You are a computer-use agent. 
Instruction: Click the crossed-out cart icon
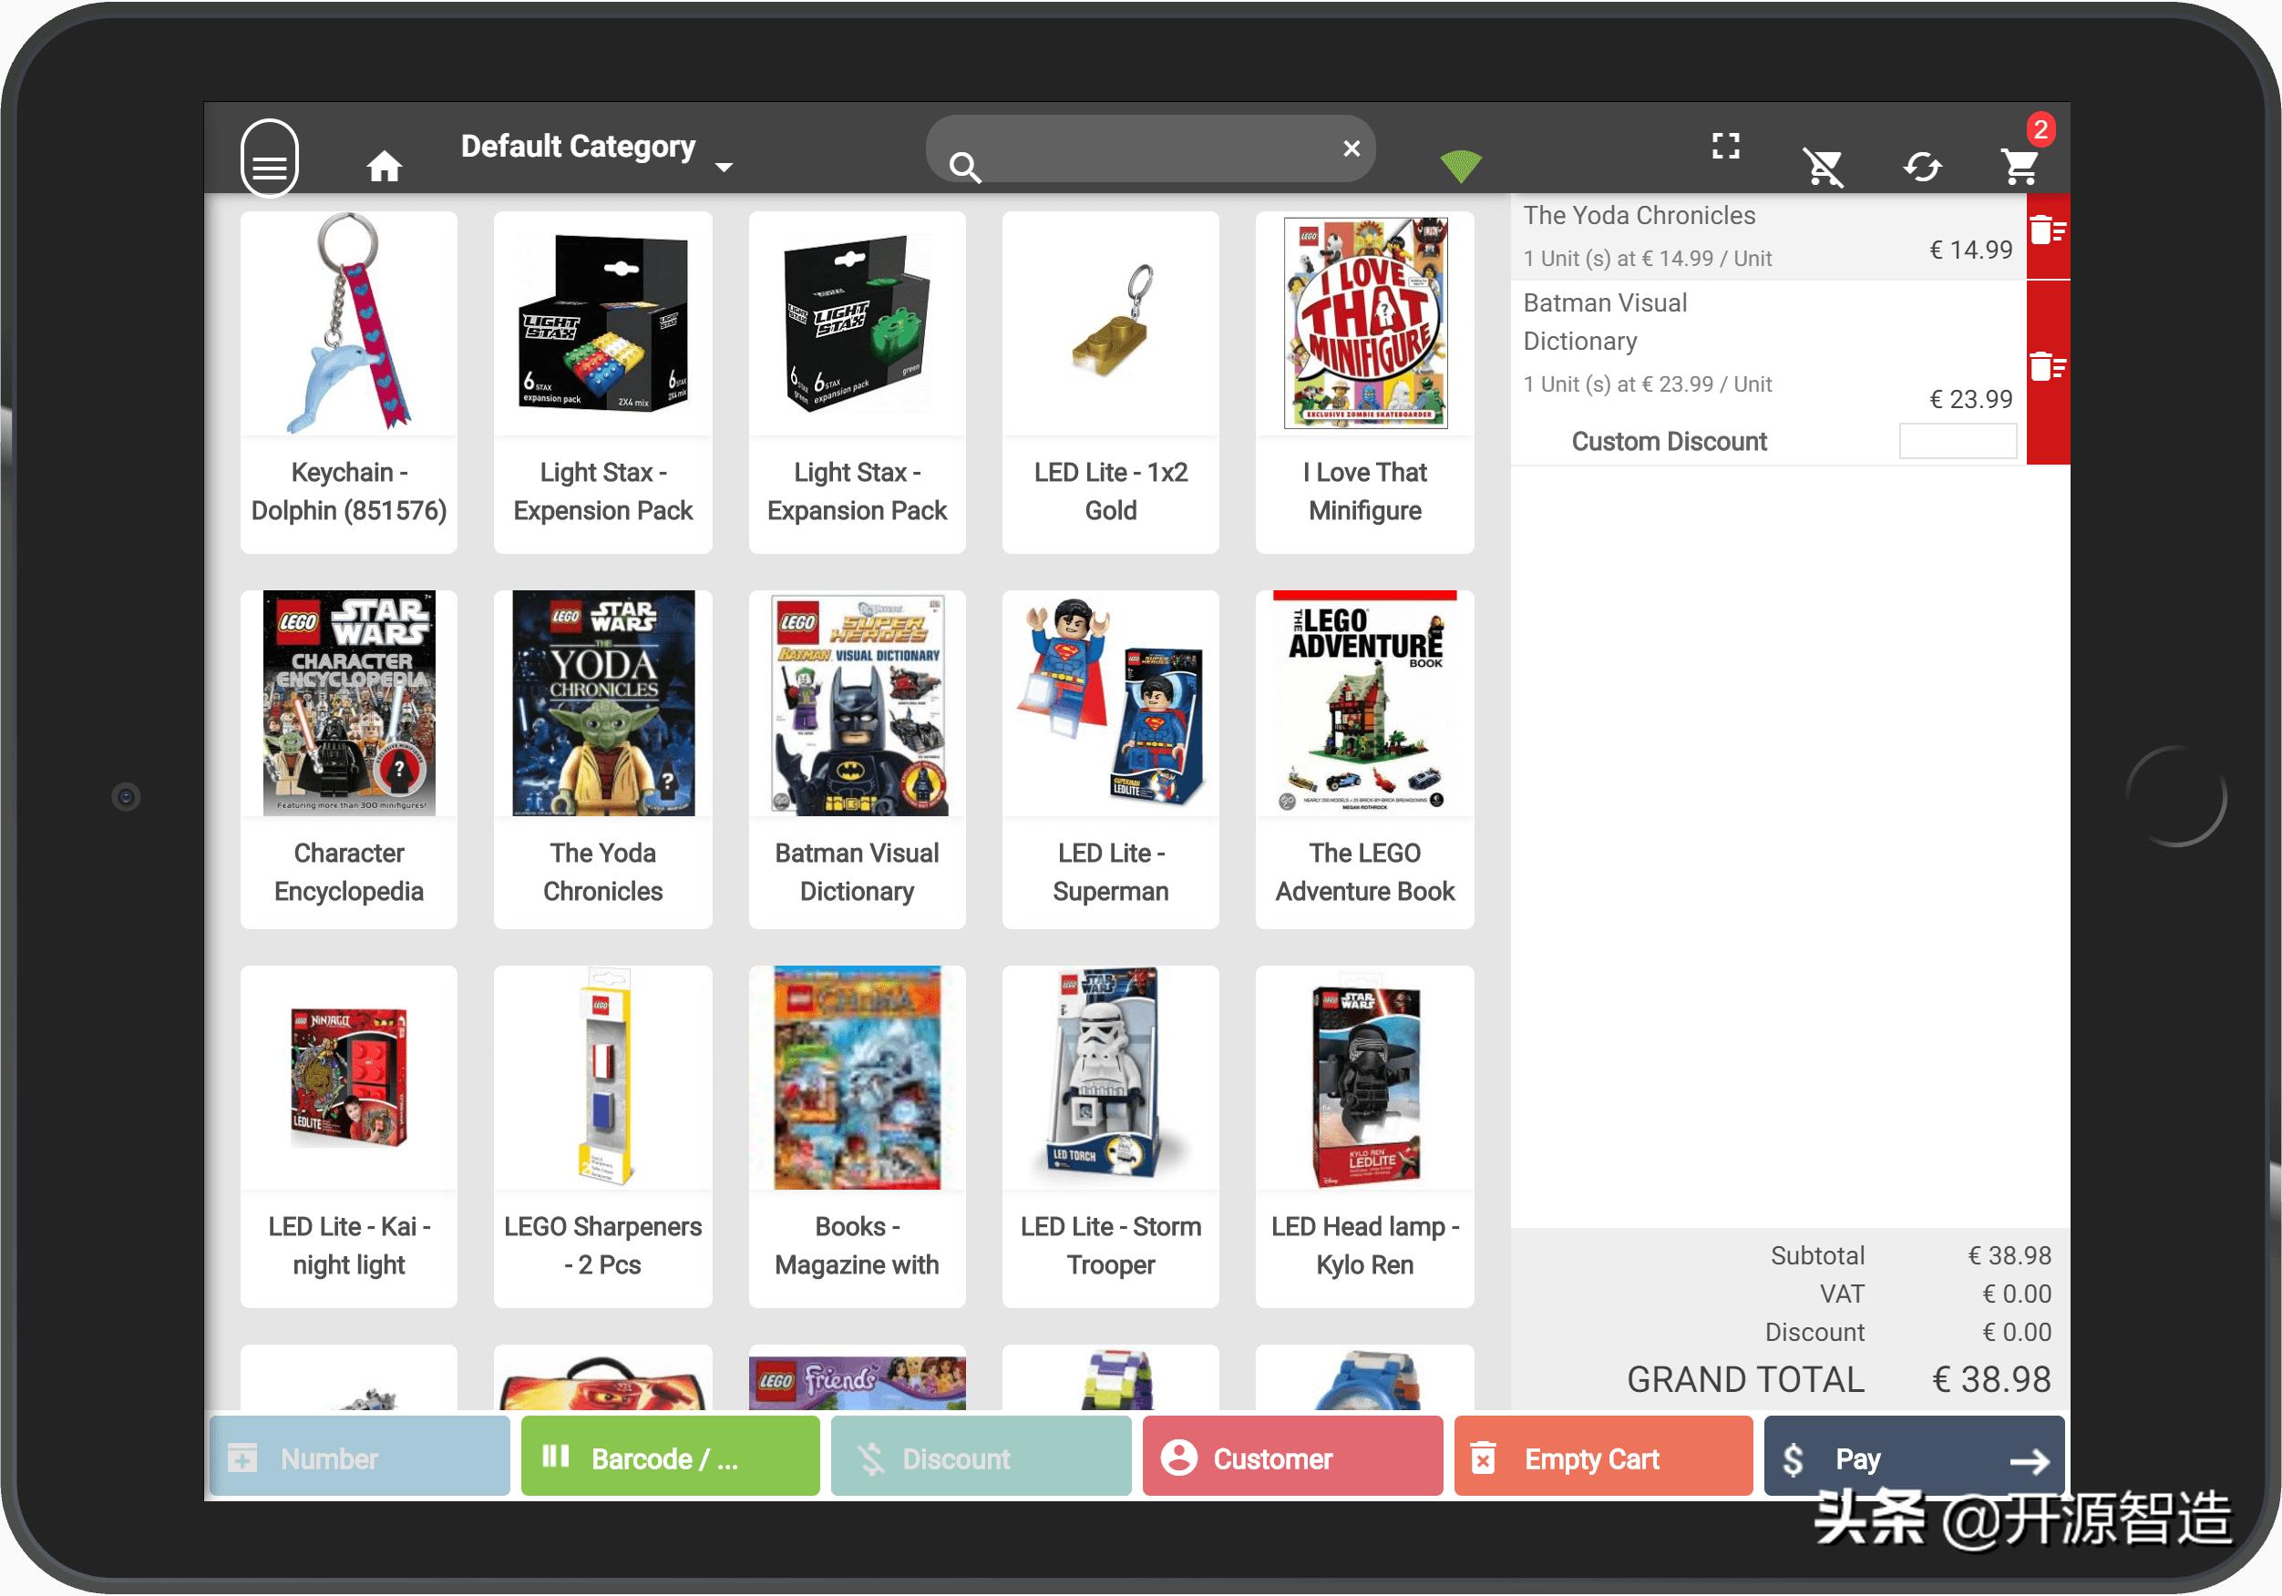tap(1824, 166)
